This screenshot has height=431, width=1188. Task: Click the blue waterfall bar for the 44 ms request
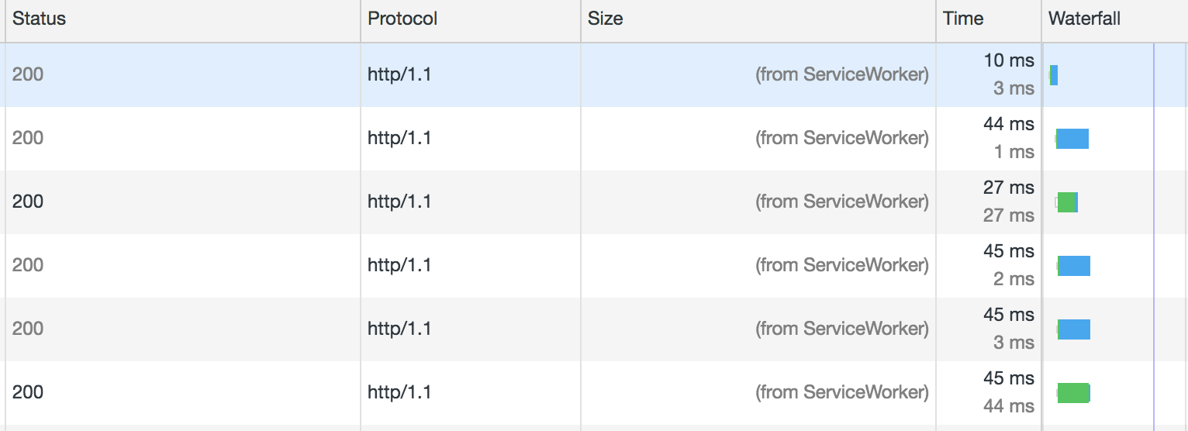pos(1073,139)
